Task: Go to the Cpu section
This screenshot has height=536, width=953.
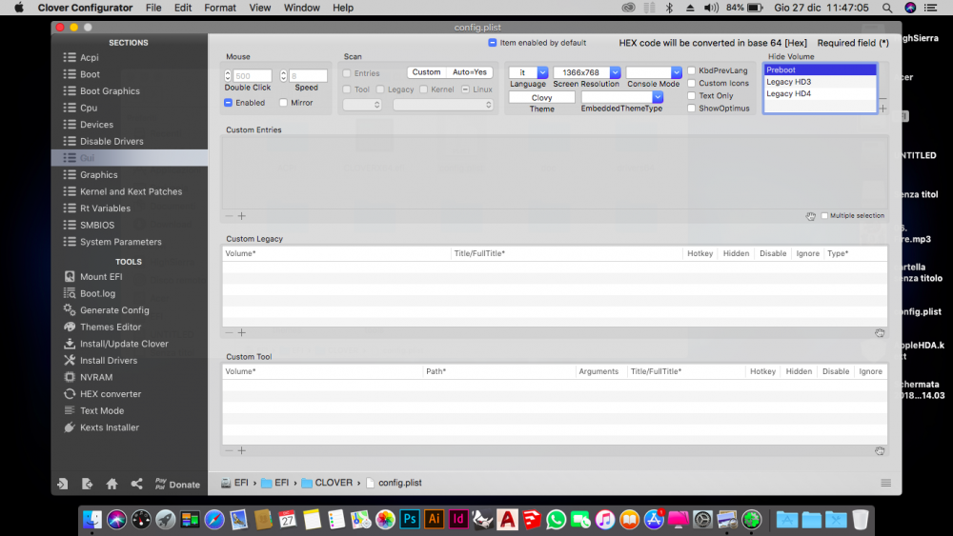Action: [88, 108]
